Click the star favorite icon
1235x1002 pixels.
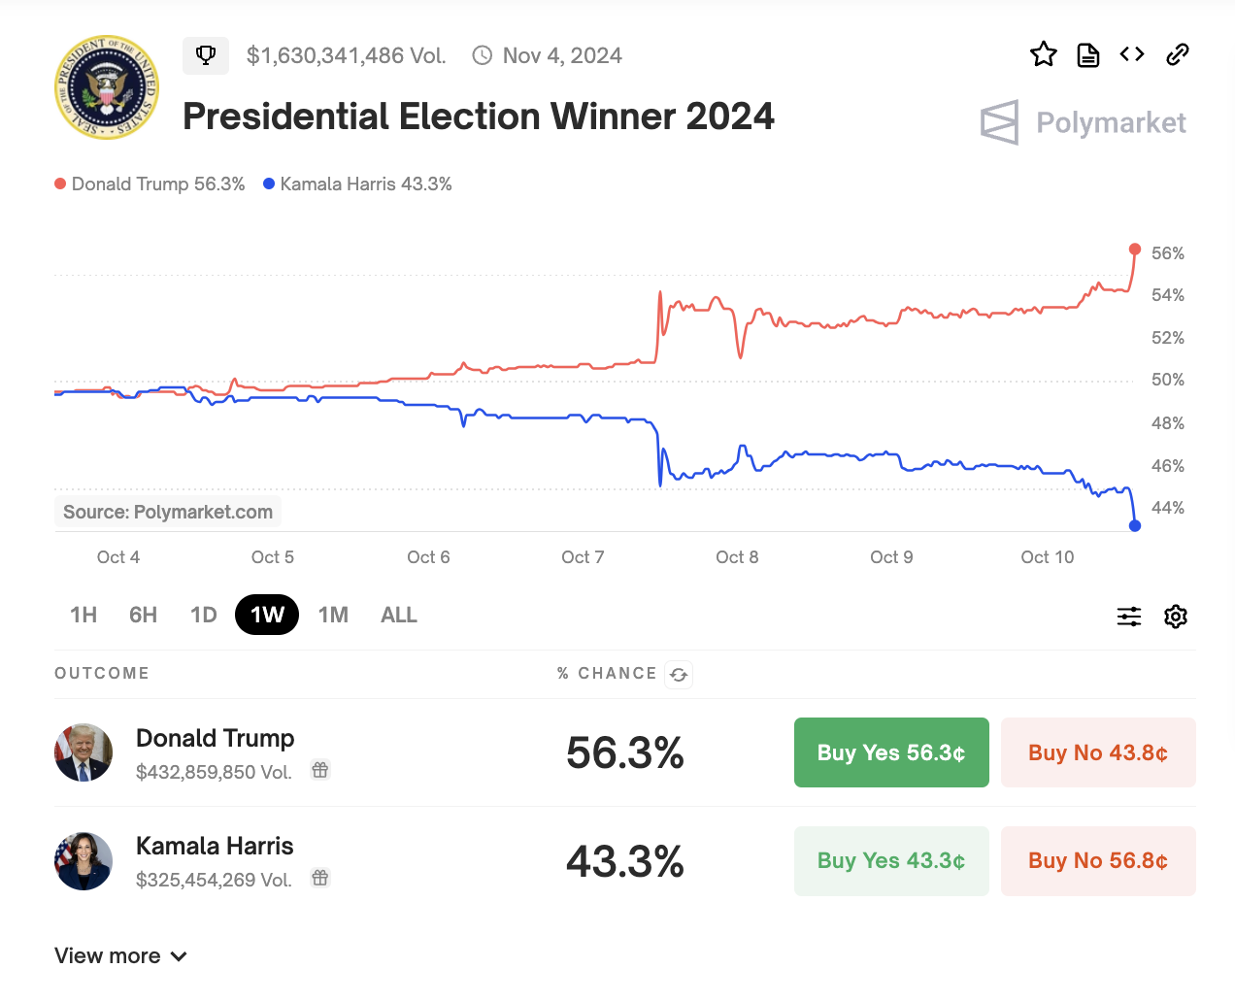point(1044,54)
